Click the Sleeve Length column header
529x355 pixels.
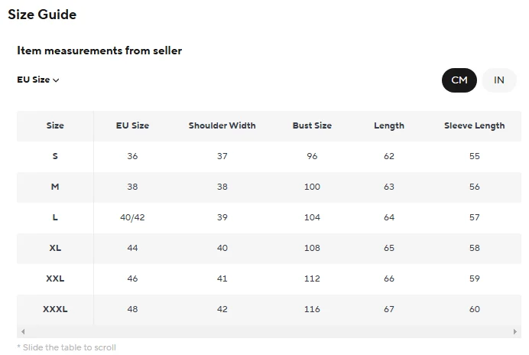pyautogui.click(x=474, y=125)
